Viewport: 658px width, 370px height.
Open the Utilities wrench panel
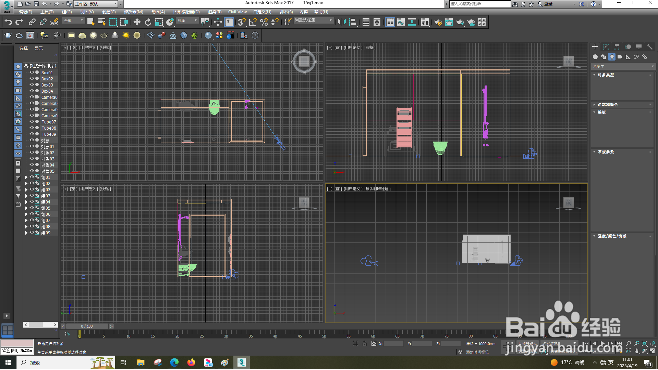tap(649, 47)
